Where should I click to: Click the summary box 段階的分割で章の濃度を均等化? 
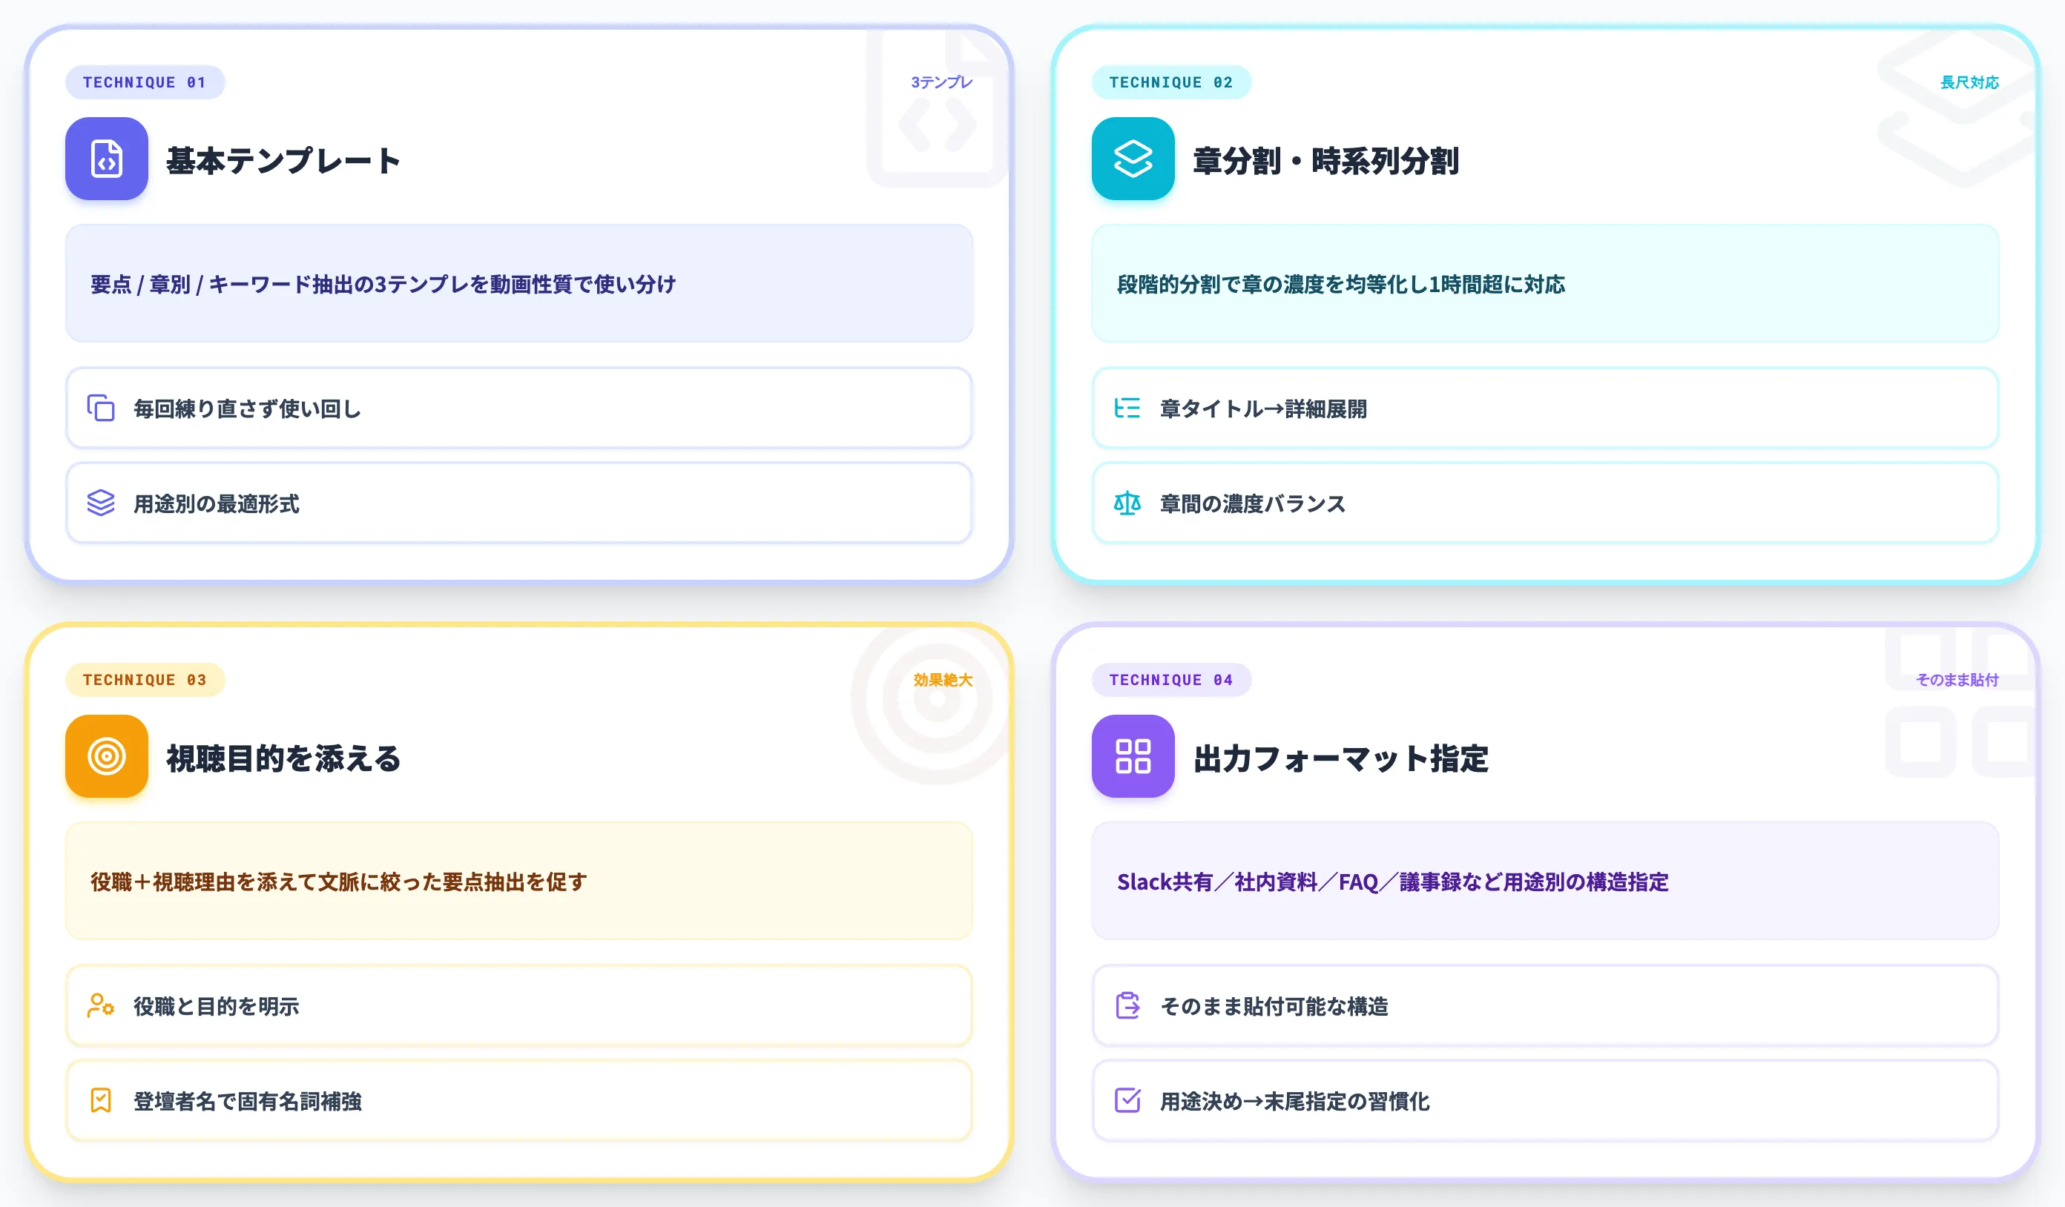click(x=1544, y=283)
